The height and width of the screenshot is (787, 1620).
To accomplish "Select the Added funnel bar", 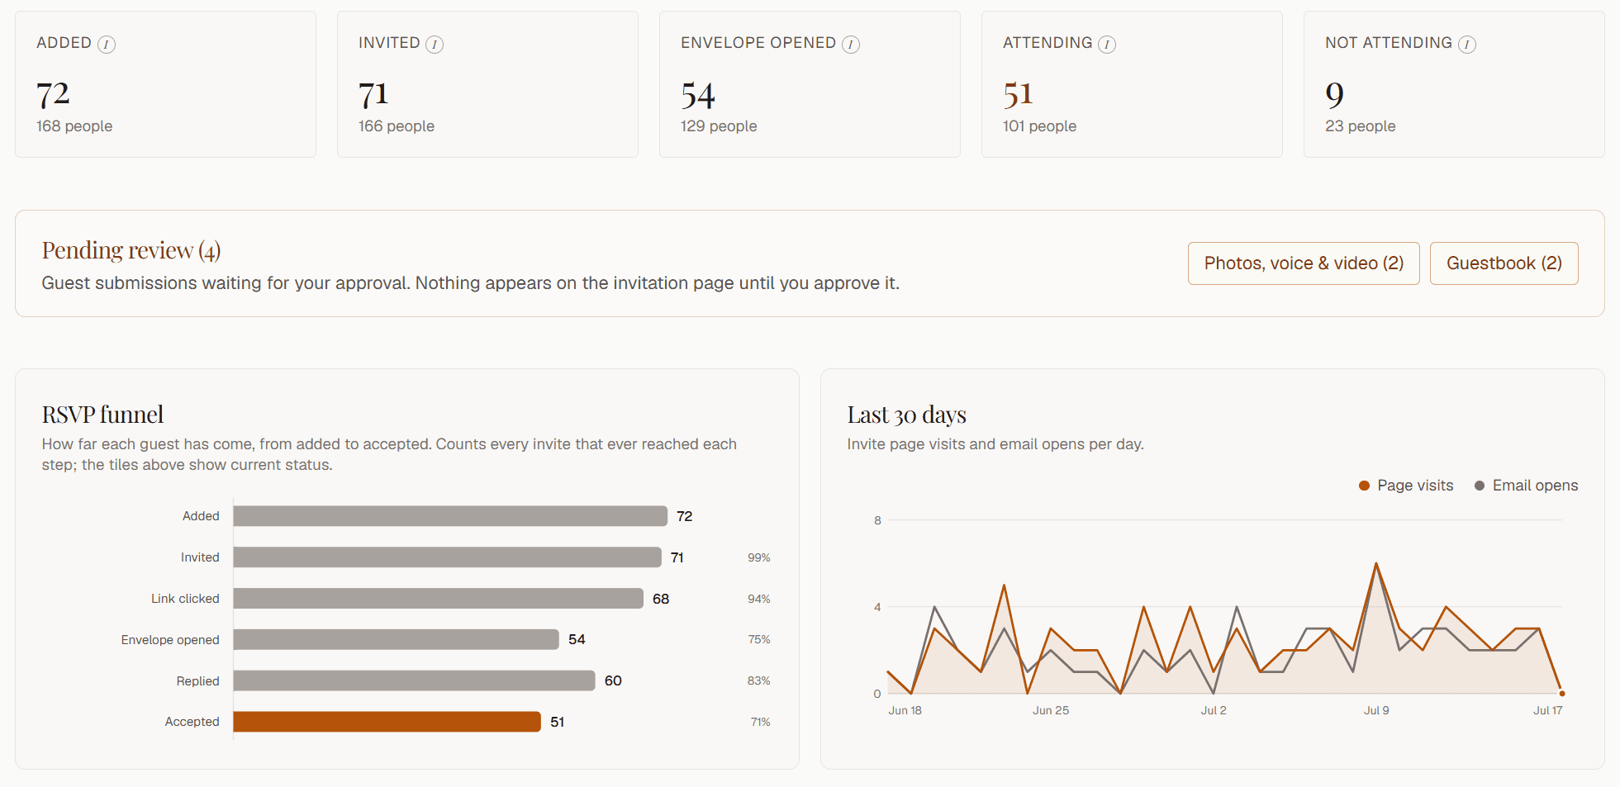I will [x=450, y=516].
